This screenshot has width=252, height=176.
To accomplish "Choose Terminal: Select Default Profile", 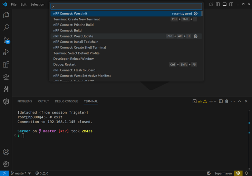I will pos(126,53).
